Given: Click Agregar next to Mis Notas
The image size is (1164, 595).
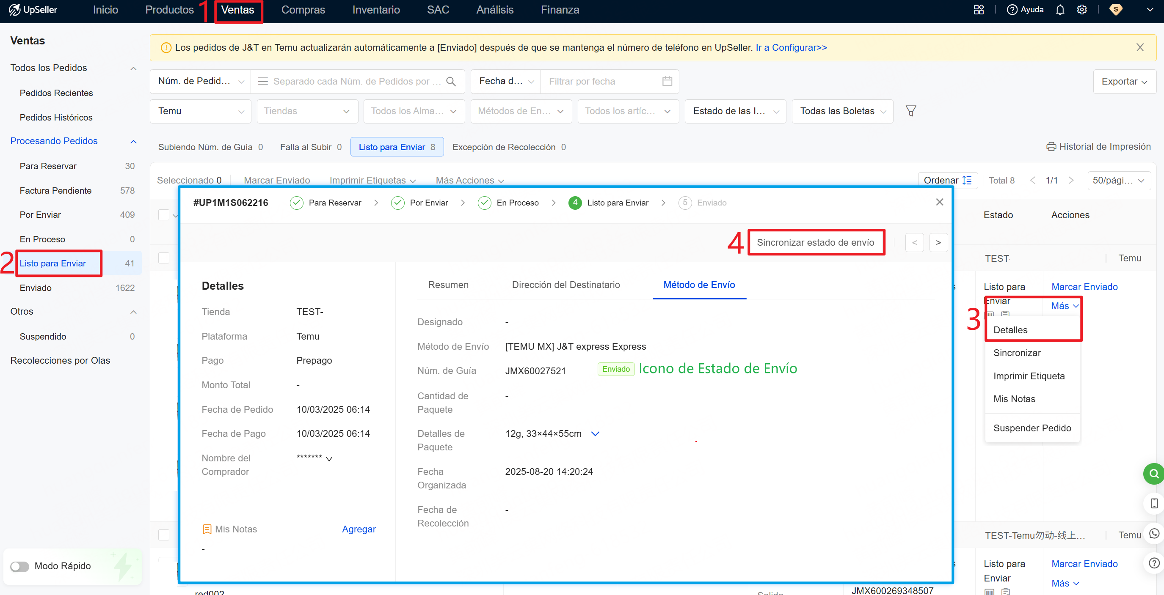Looking at the screenshot, I should point(359,529).
